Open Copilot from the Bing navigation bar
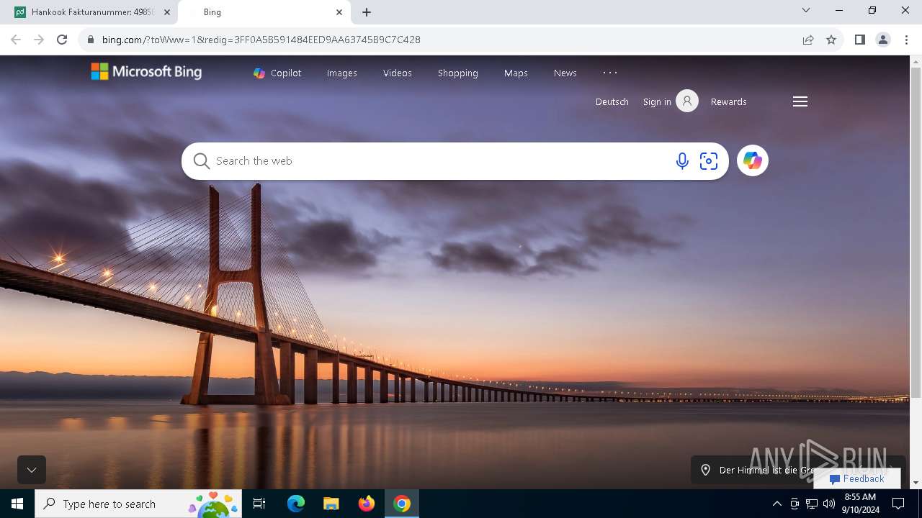This screenshot has width=922, height=518. pyautogui.click(x=277, y=73)
